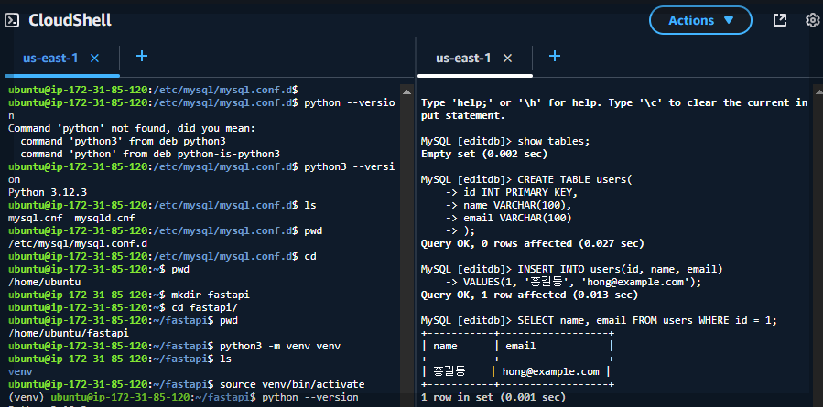Close the left pane us-east-1 tab
Screen dimensions: 823x407
pyautogui.click(x=94, y=59)
